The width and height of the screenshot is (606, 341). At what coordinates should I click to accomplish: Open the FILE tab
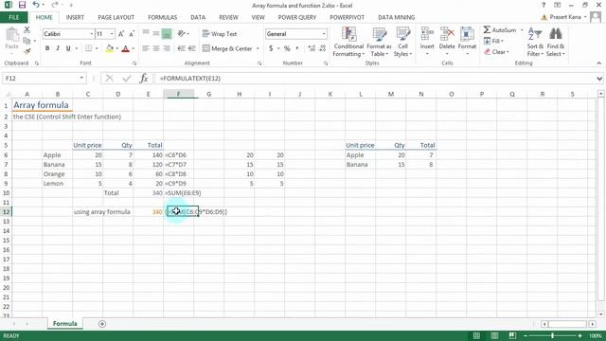(x=14, y=17)
